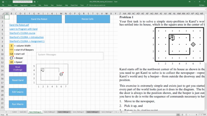Click the Save icon in quick access toolbar

3,2
